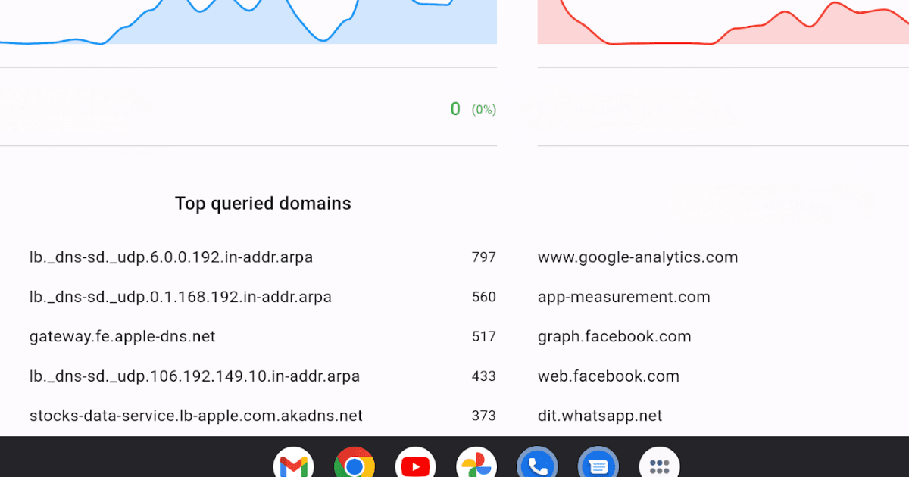The height and width of the screenshot is (477, 909).
Task: Open the YouTube app
Action: click(416, 463)
